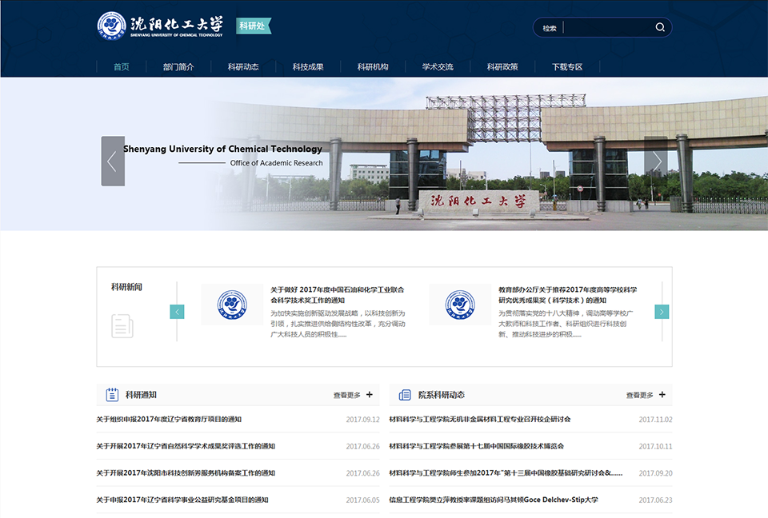The width and height of the screenshot is (768, 518).
Task: Open the 学术交流 menu item
Action: pyautogui.click(x=438, y=67)
